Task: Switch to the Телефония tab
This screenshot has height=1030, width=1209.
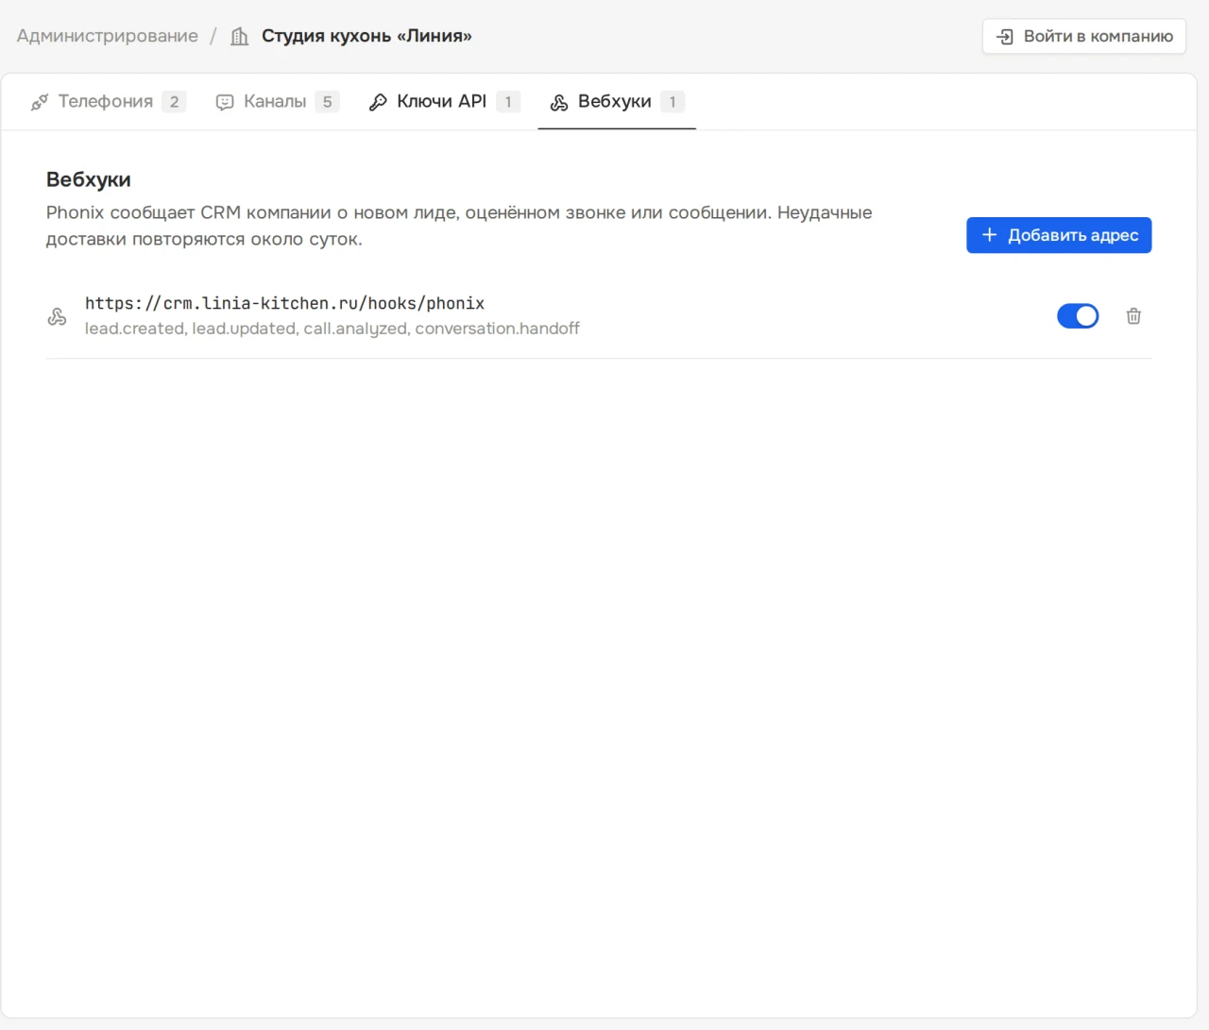Action: pos(109,101)
